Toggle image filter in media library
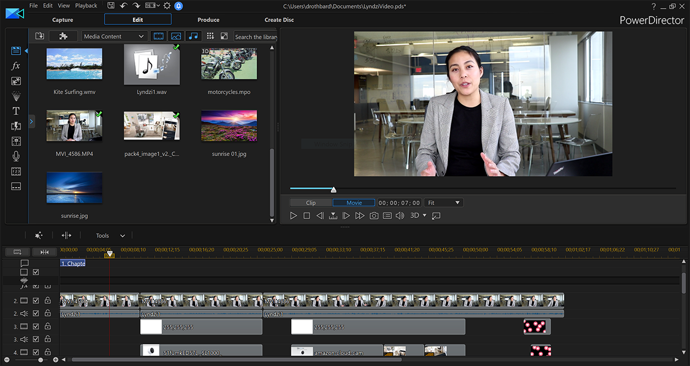 pyautogui.click(x=176, y=36)
